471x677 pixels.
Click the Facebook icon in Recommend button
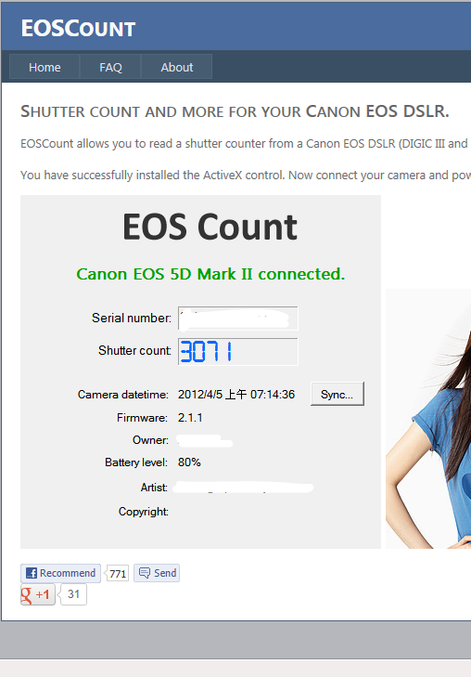tap(31, 573)
